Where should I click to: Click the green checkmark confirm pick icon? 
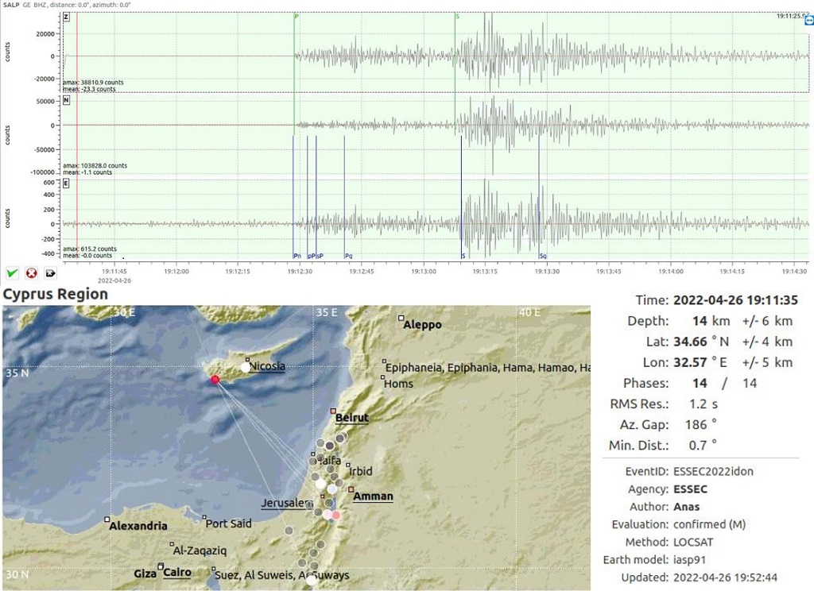[x=12, y=273]
